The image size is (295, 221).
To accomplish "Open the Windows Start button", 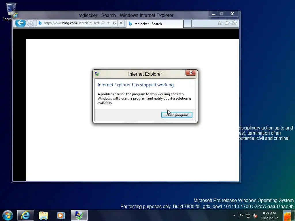I will pos(8,215).
